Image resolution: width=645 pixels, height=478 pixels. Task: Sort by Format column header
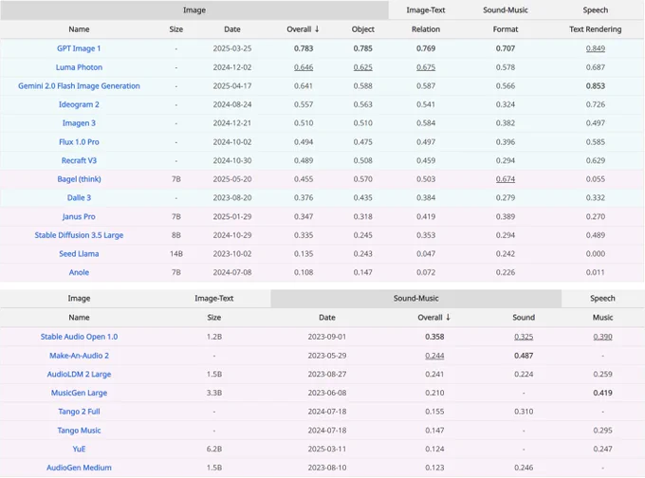click(506, 29)
